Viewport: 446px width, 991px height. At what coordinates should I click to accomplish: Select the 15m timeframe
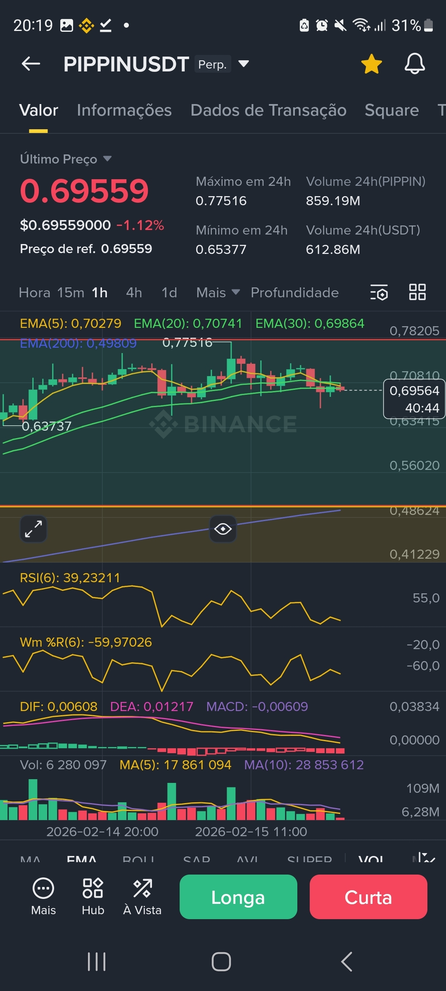(x=71, y=293)
